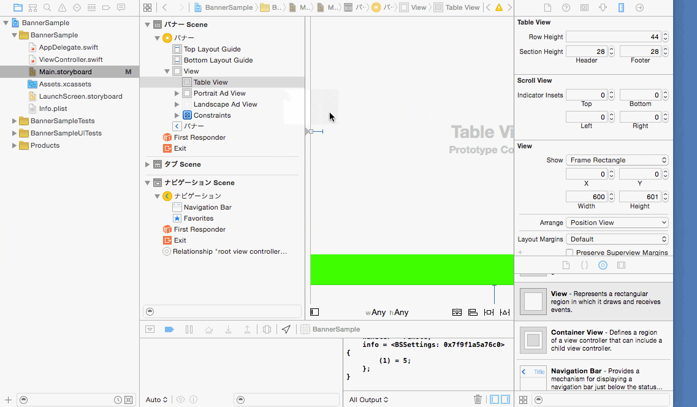Click the Step Over debug button
The height and width of the screenshot is (407, 697).
[x=208, y=329]
